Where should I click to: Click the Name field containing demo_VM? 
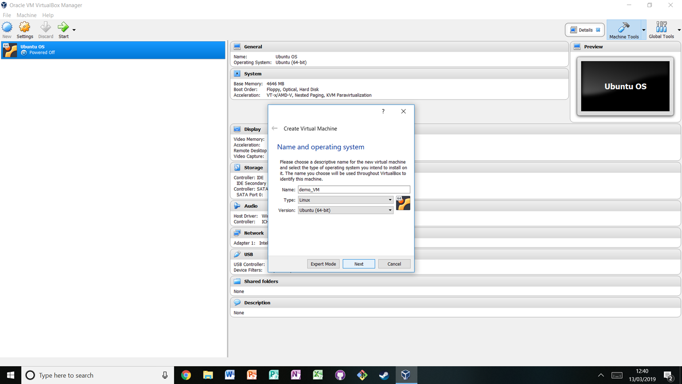point(353,189)
